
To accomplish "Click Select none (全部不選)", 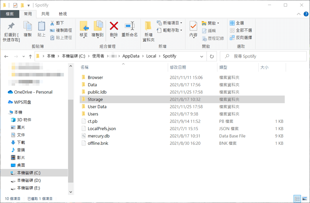I will click(x=241, y=30).
